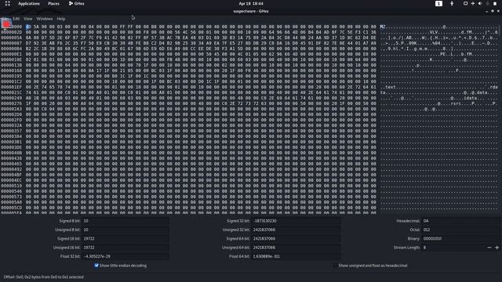The image size is (502, 282).
Task: Click the Hexadecimal value field showing 0A
Action: 460,221
